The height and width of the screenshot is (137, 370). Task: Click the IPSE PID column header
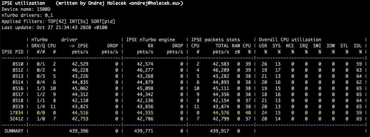(13, 52)
